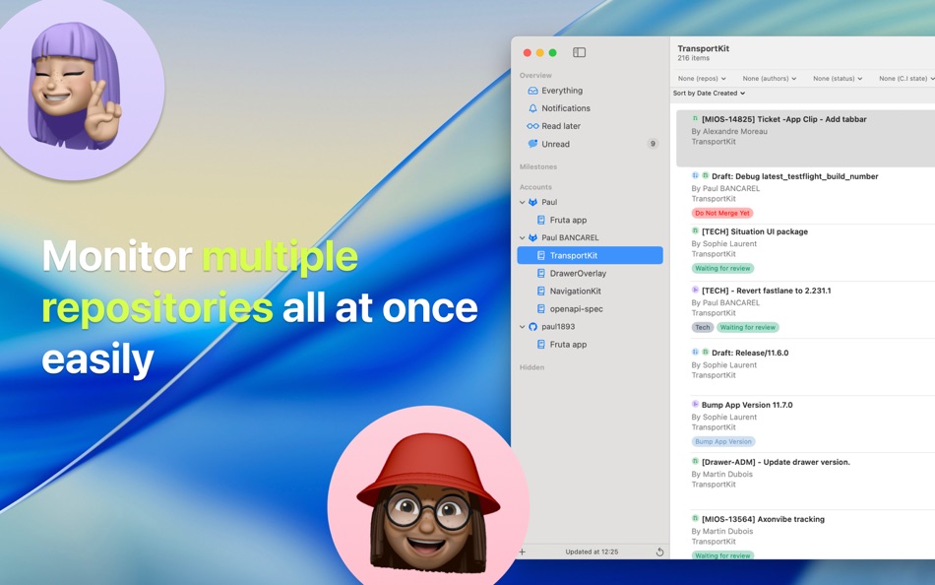Collapse the paul1893 account tree

tap(522, 326)
